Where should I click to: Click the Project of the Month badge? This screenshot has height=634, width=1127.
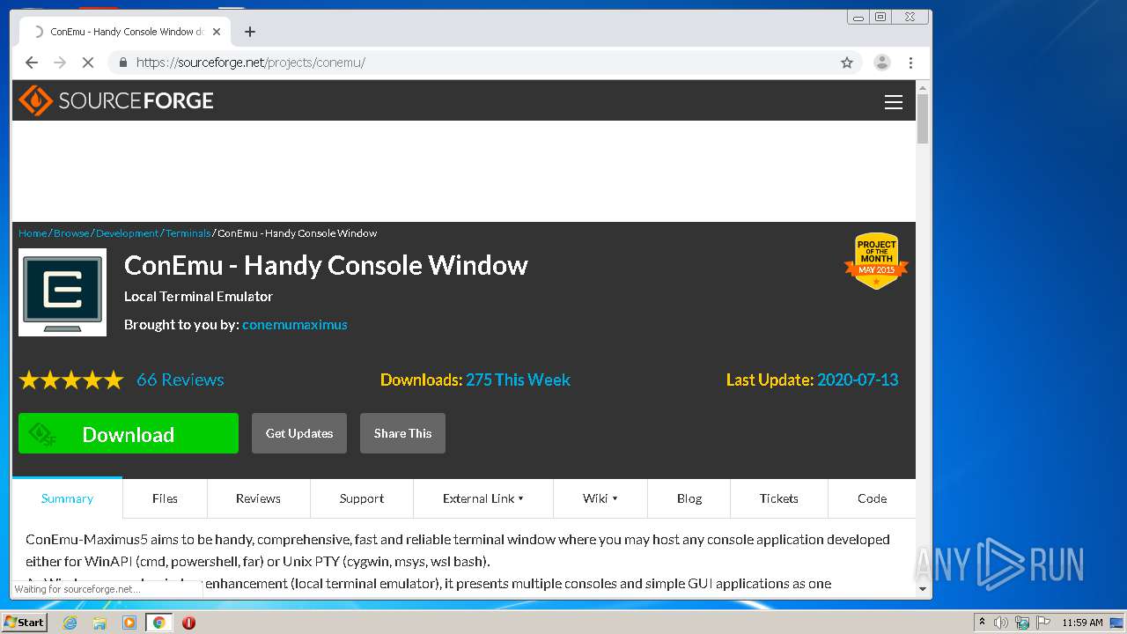point(876,261)
